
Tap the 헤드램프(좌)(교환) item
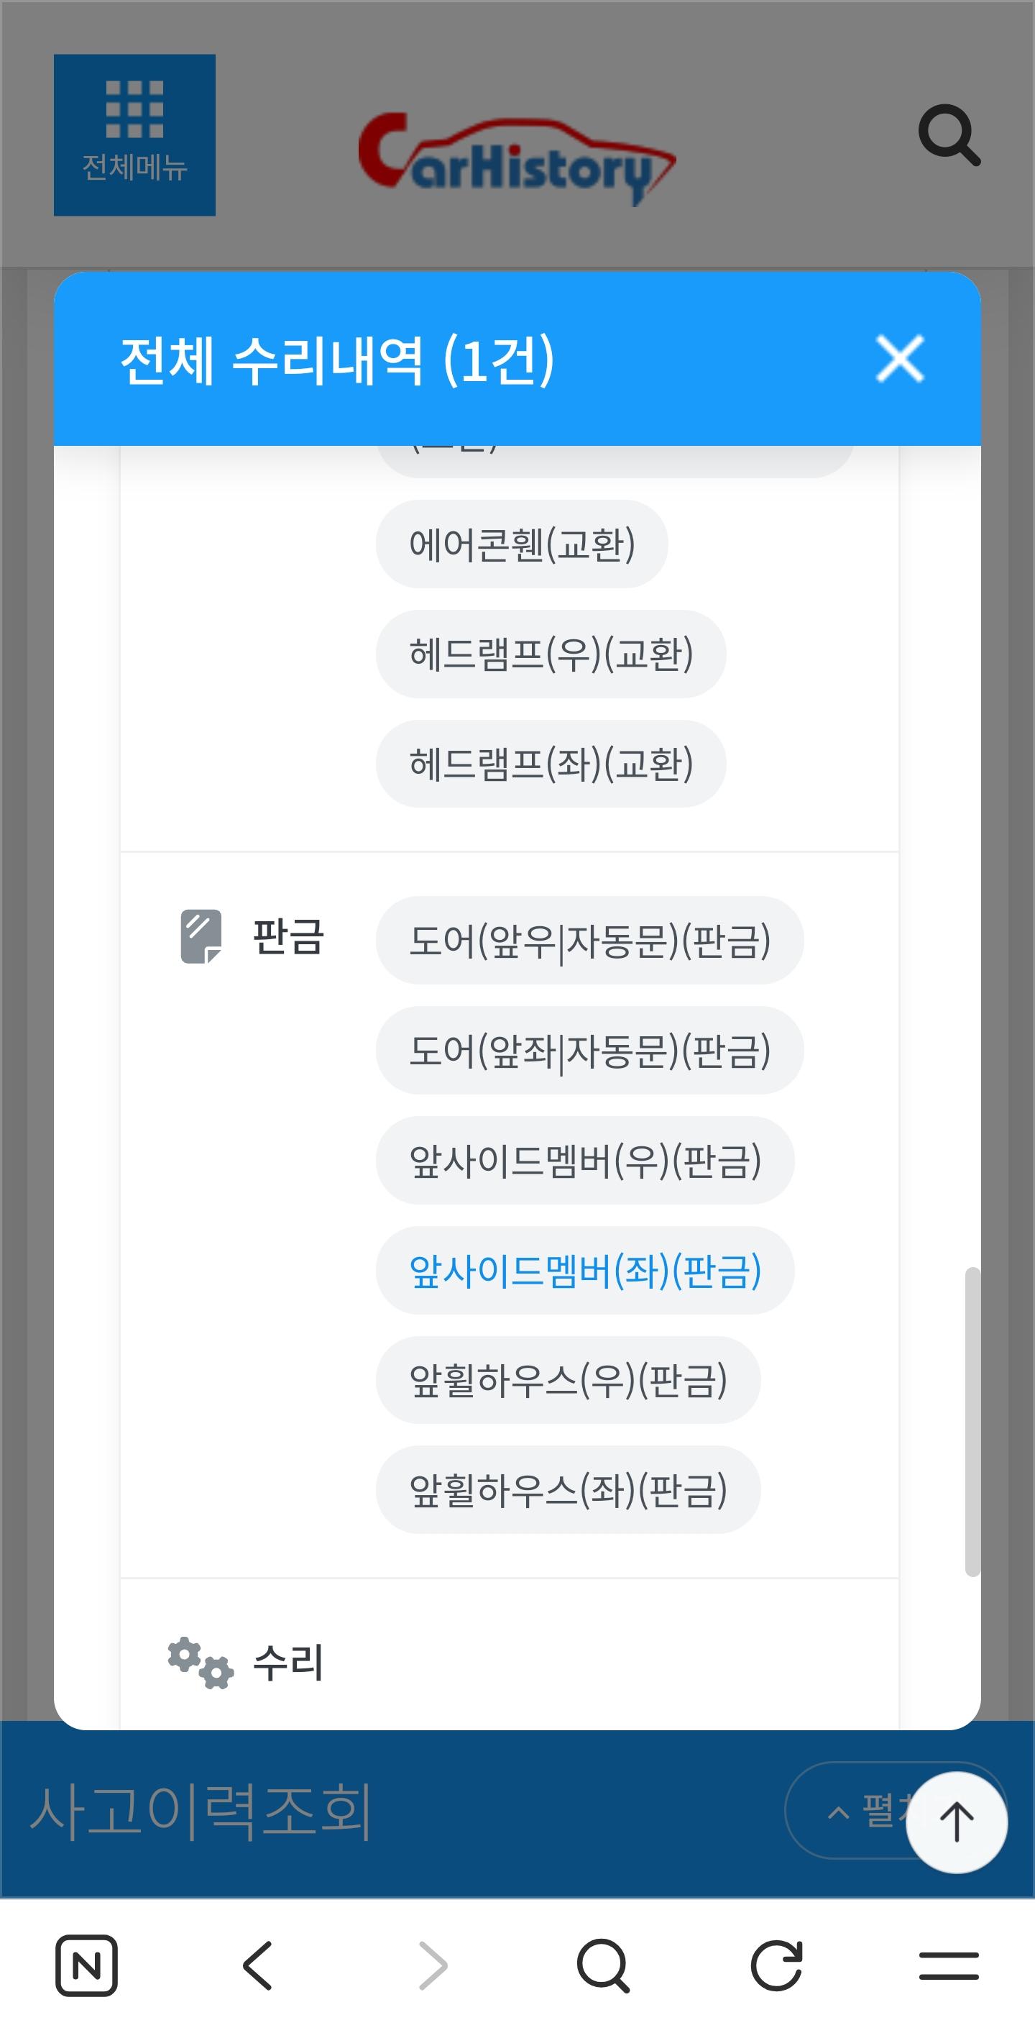(x=551, y=763)
